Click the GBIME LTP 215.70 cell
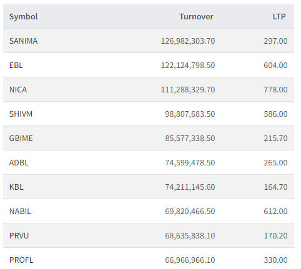The image size is (301, 269). (x=275, y=139)
